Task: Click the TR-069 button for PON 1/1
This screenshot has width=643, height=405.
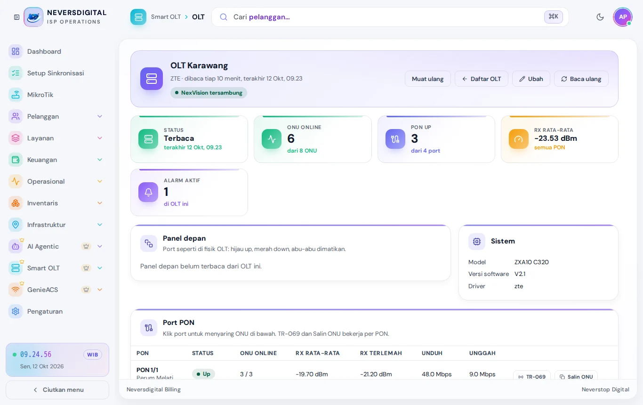Action: 532,377
